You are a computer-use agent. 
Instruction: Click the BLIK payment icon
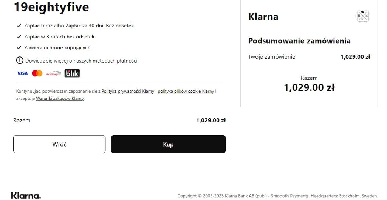(72, 73)
